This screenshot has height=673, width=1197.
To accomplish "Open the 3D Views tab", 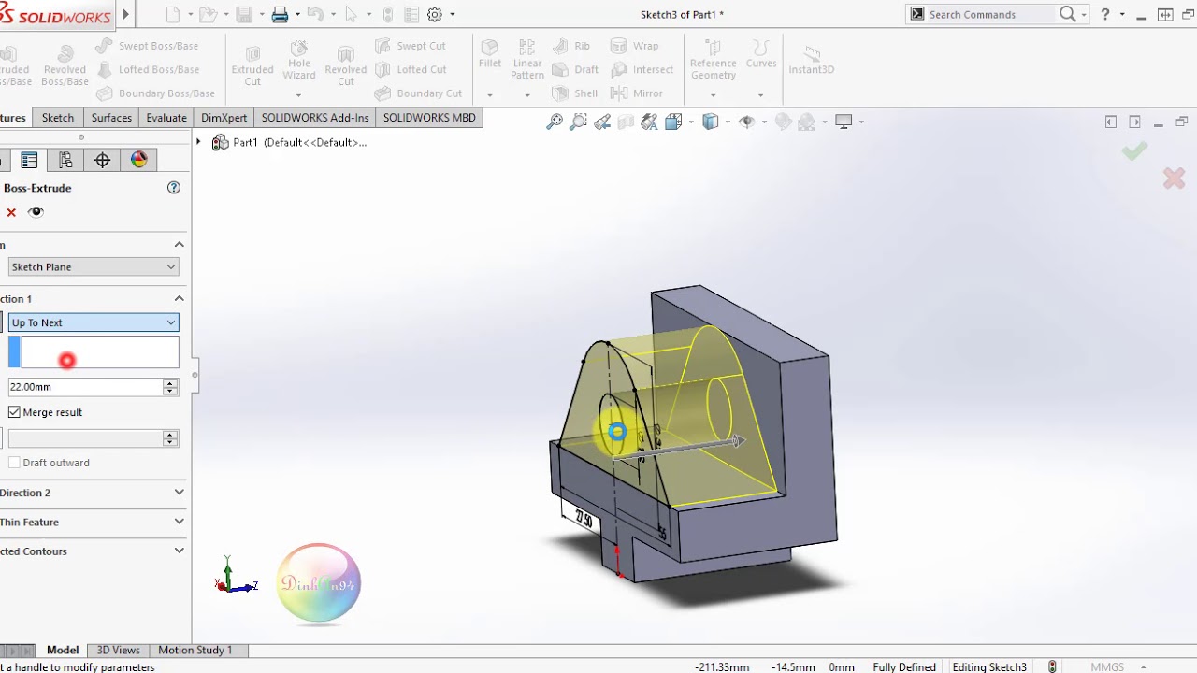I will tap(119, 651).
